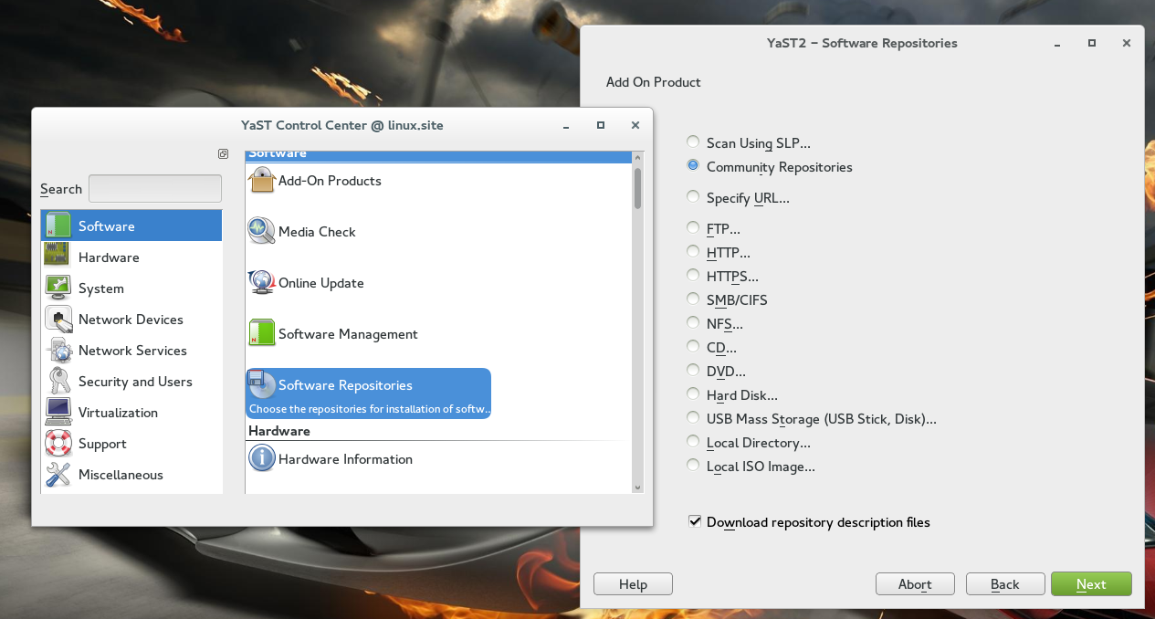Maximize the YaST Control Center window
The width and height of the screenshot is (1155, 619).
pyautogui.click(x=601, y=125)
